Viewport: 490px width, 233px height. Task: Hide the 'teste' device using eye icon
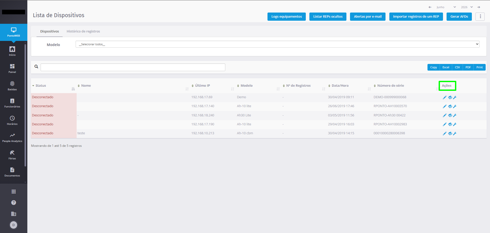pos(450,134)
